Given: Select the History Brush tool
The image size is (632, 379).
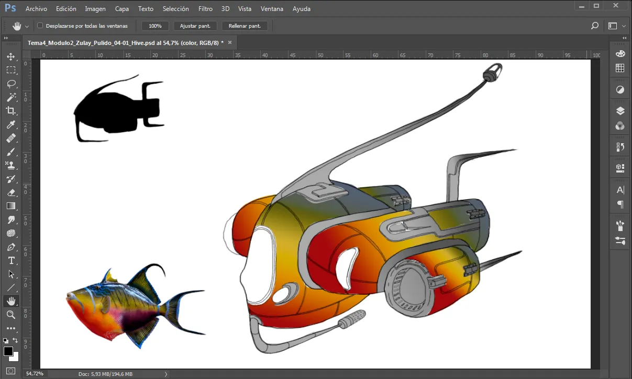Looking at the screenshot, I should pyautogui.click(x=11, y=179).
